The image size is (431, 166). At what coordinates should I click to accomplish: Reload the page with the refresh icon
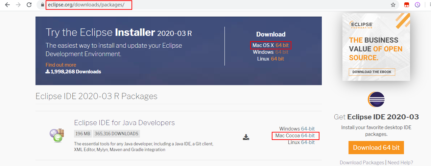click(x=29, y=5)
